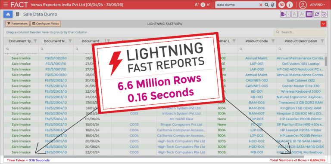Refresh the report with the sync icon
Screen dimensions: 331x164
pos(317,14)
